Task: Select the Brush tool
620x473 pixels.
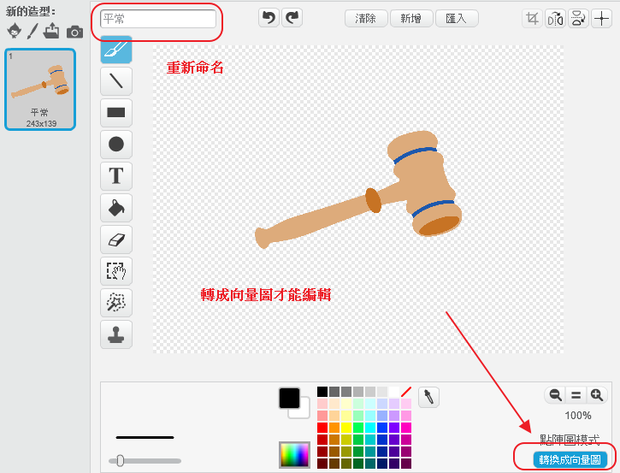Action: point(116,50)
